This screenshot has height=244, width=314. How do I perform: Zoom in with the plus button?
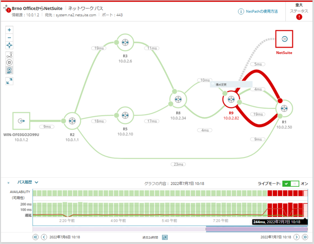[x=9, y=30]
